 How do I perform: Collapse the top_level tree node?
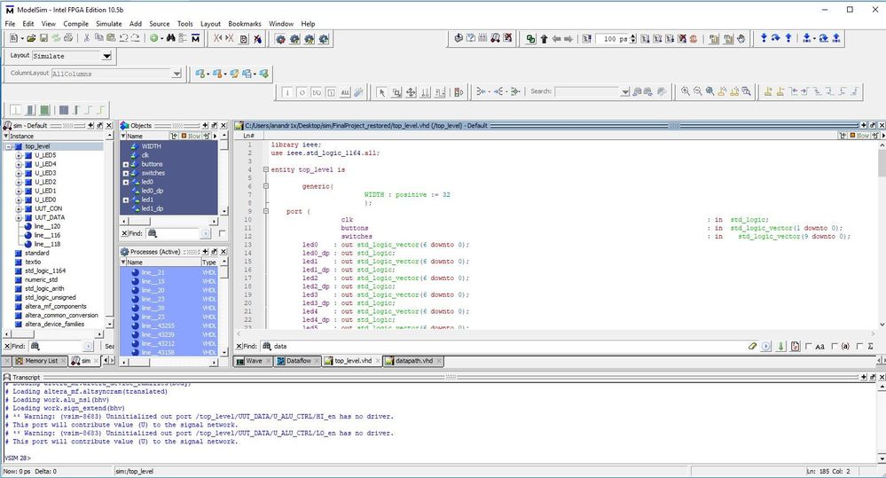10,146
